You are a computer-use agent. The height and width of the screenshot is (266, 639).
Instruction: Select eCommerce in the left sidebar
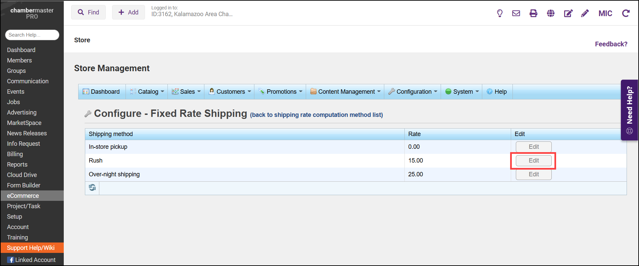(23, 196)
